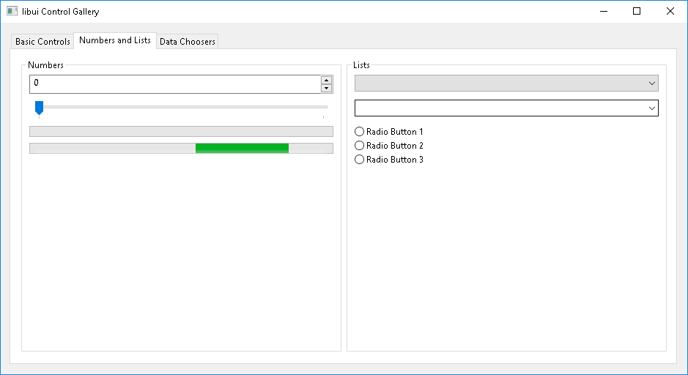Screen dimensions: 688x375
Task: Click the spinbox number input field
Action: coord(174,83)
